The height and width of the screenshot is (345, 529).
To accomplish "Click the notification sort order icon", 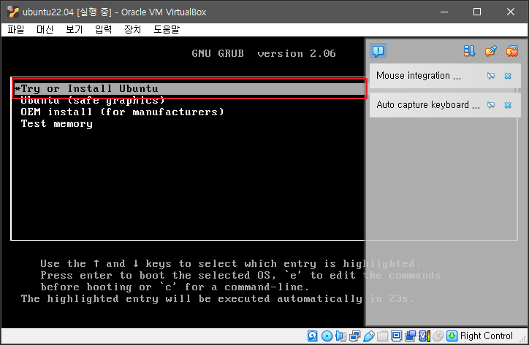I will (469, 51).
